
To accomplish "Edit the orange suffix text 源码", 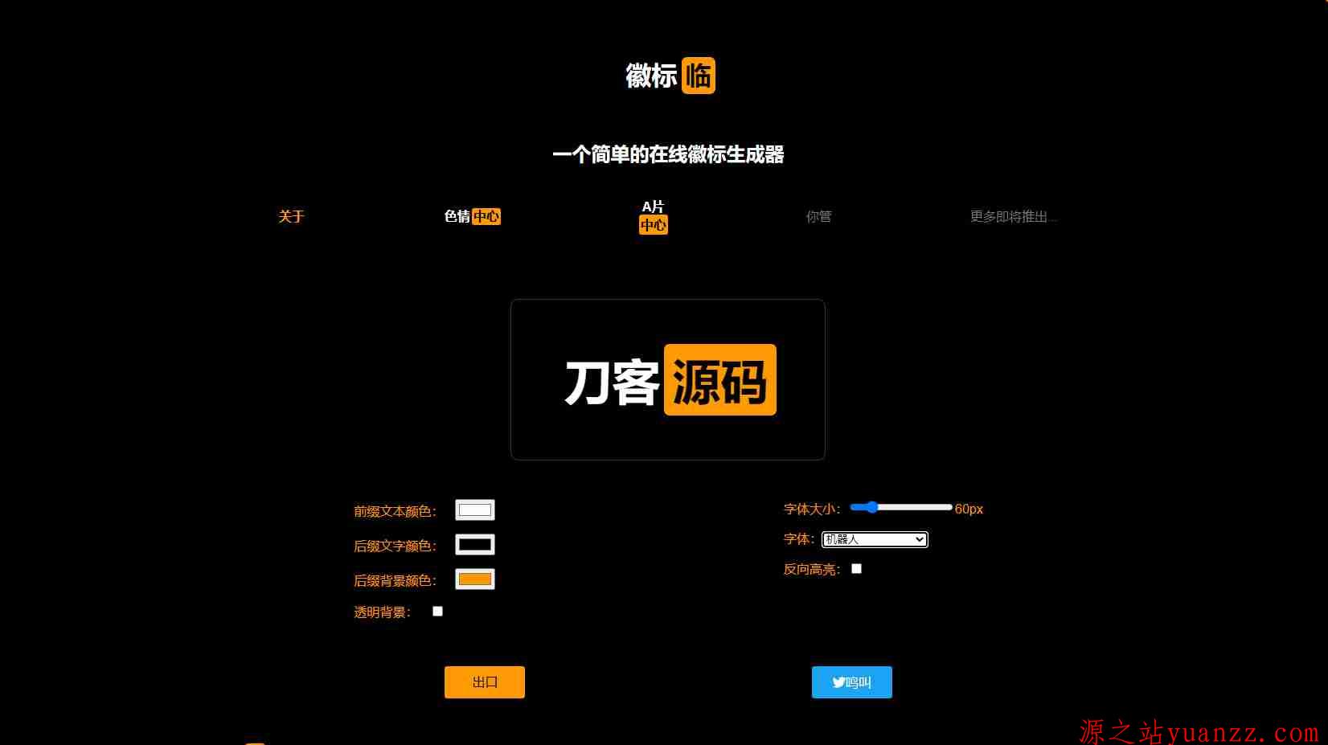I will 719,380.
